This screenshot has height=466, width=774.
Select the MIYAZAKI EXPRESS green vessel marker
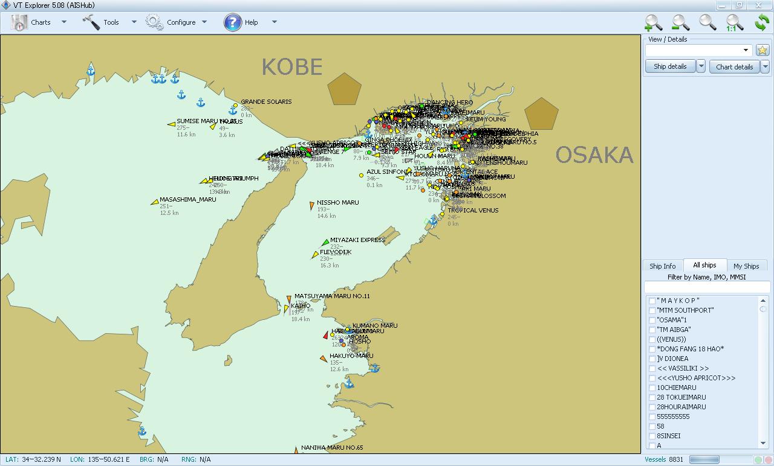(x=325, y=243)
